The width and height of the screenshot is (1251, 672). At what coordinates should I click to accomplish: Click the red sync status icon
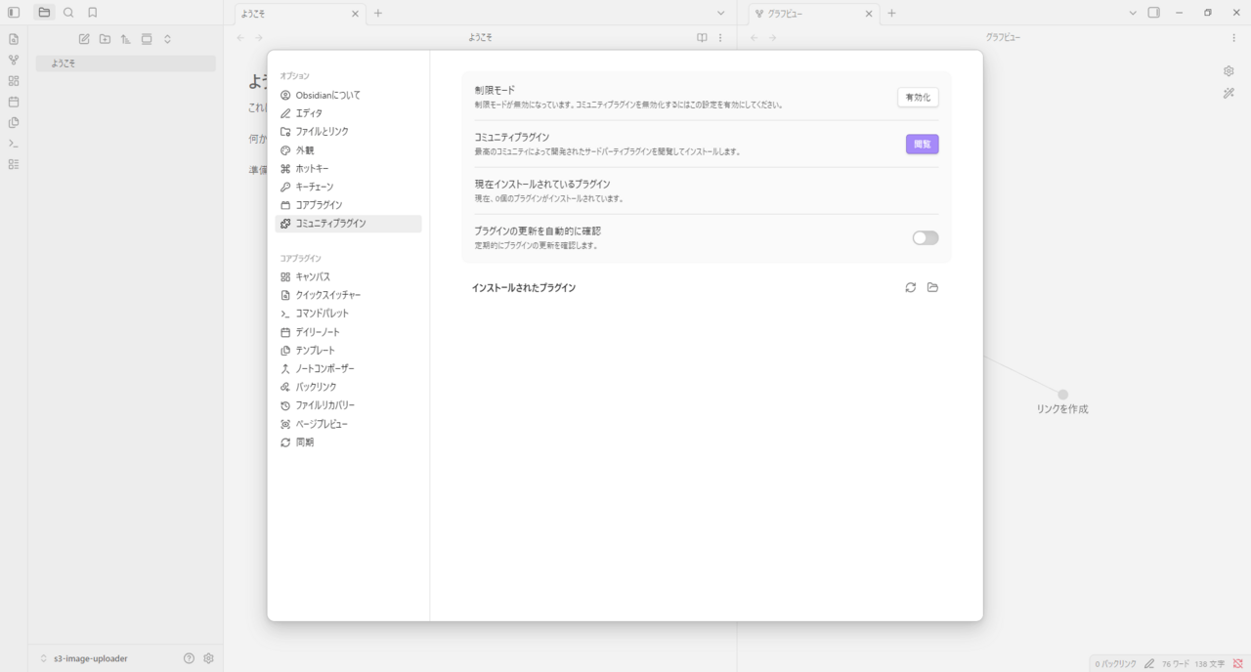click(x=1237, y=663)
